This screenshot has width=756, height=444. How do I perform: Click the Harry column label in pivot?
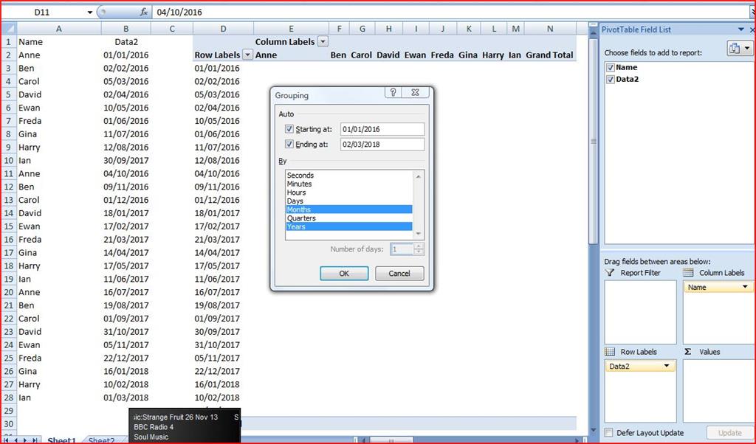click(x=492, y=55)
